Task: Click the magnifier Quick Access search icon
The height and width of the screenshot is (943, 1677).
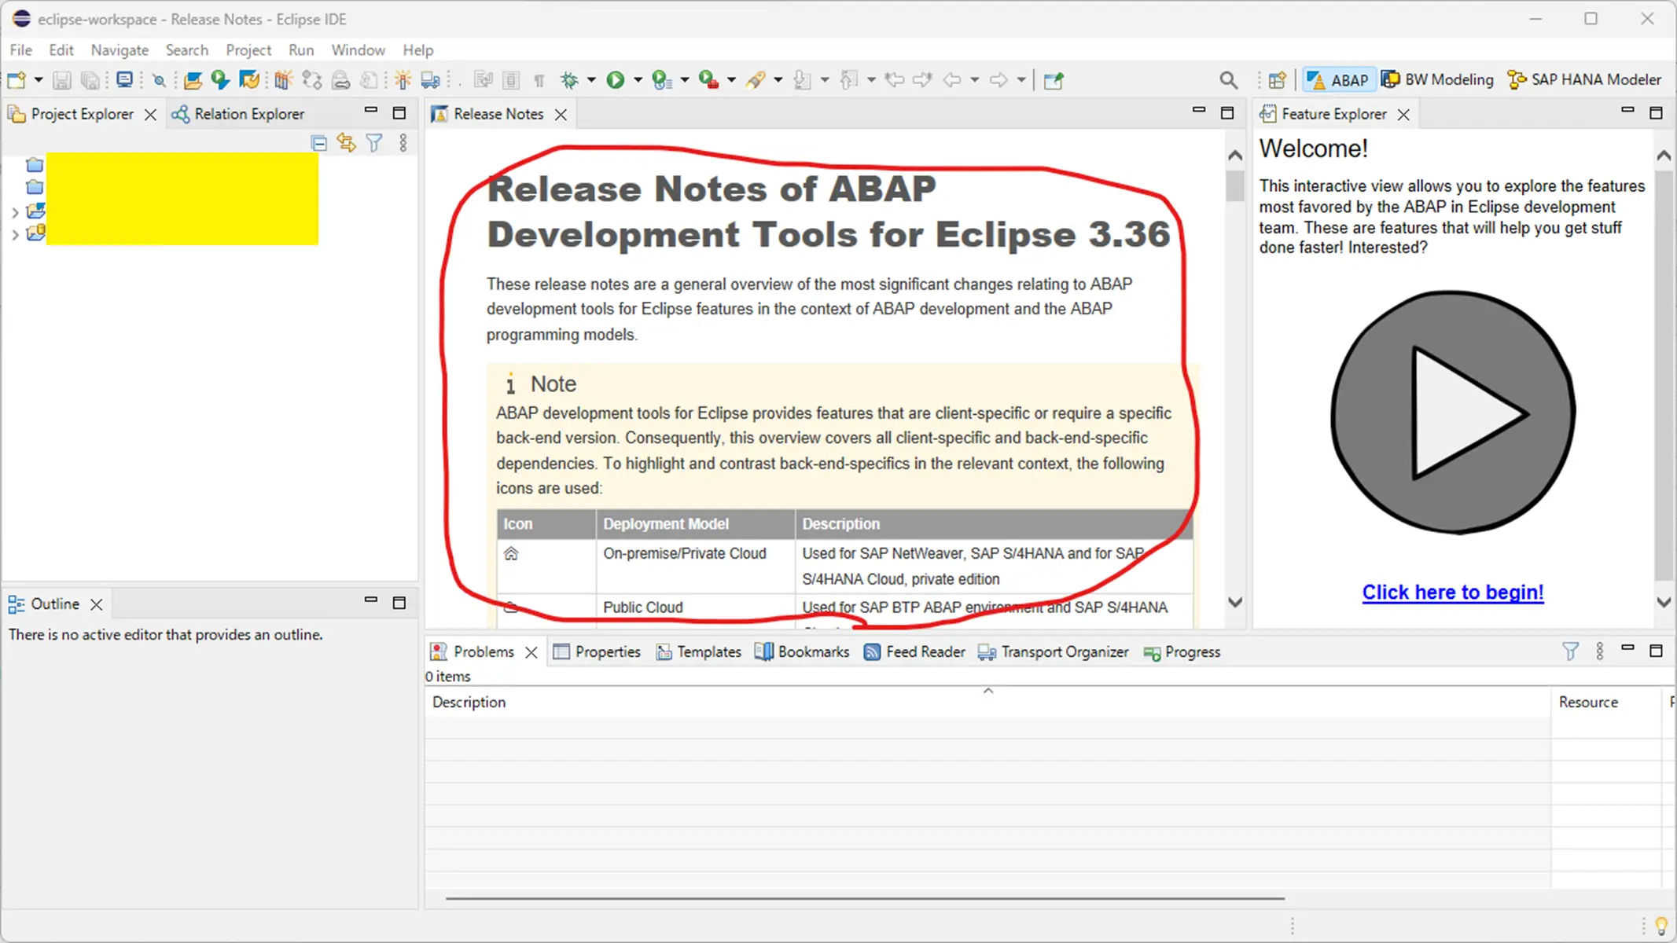Action: pyautogui.click(x=1228, y=79)
